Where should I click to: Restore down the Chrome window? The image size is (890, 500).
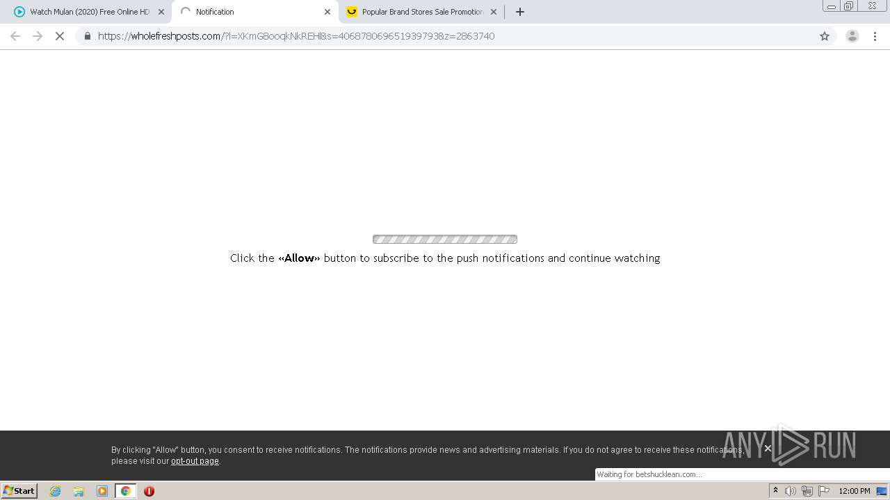tap(849, 6)
